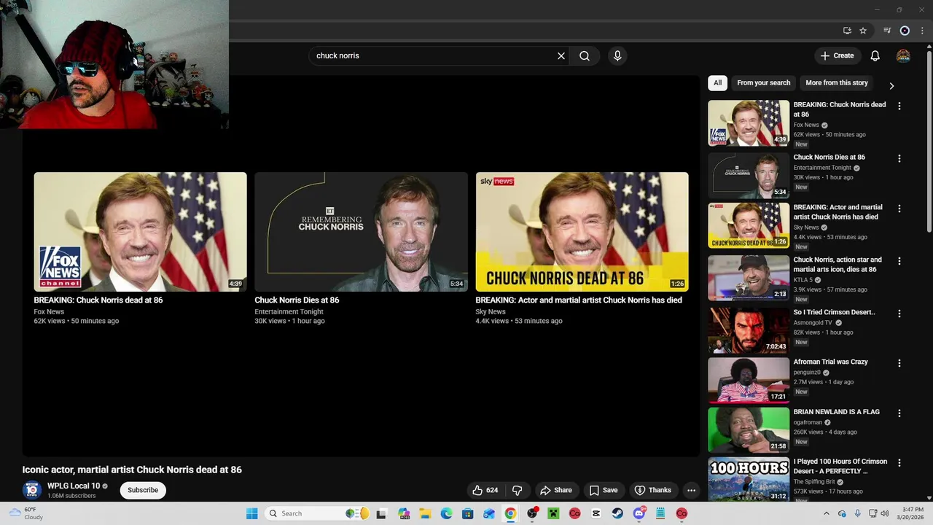Screen dimensions: 933x525
Task: Open sidebar KTLA 5 video thumbnail
Action: (749, 278)
